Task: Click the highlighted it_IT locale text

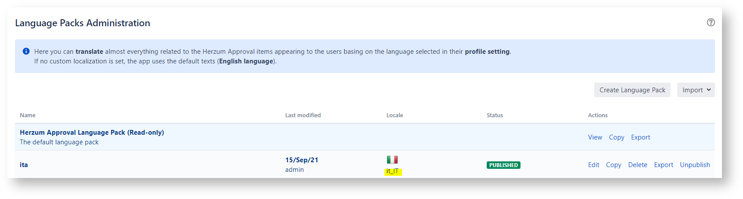Action: [x=392, y=171]
